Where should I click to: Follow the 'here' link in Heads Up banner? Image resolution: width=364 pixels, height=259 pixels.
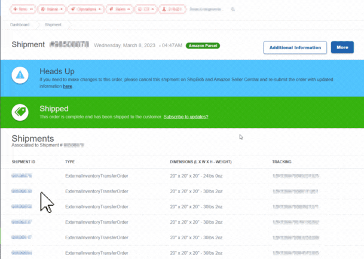(x=68, y=86)
